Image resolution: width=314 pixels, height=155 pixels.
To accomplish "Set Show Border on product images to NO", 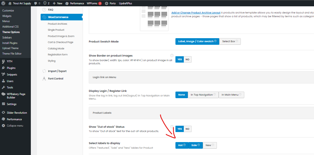I will click(188, 59).
